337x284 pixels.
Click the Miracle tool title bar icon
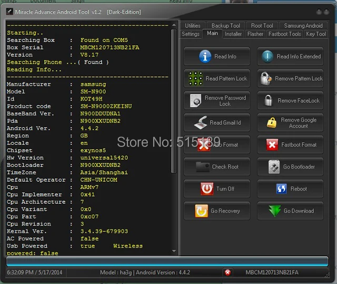point(9,12)
